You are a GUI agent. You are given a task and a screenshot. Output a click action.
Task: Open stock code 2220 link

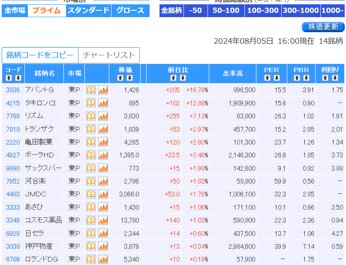click(13, 142)
